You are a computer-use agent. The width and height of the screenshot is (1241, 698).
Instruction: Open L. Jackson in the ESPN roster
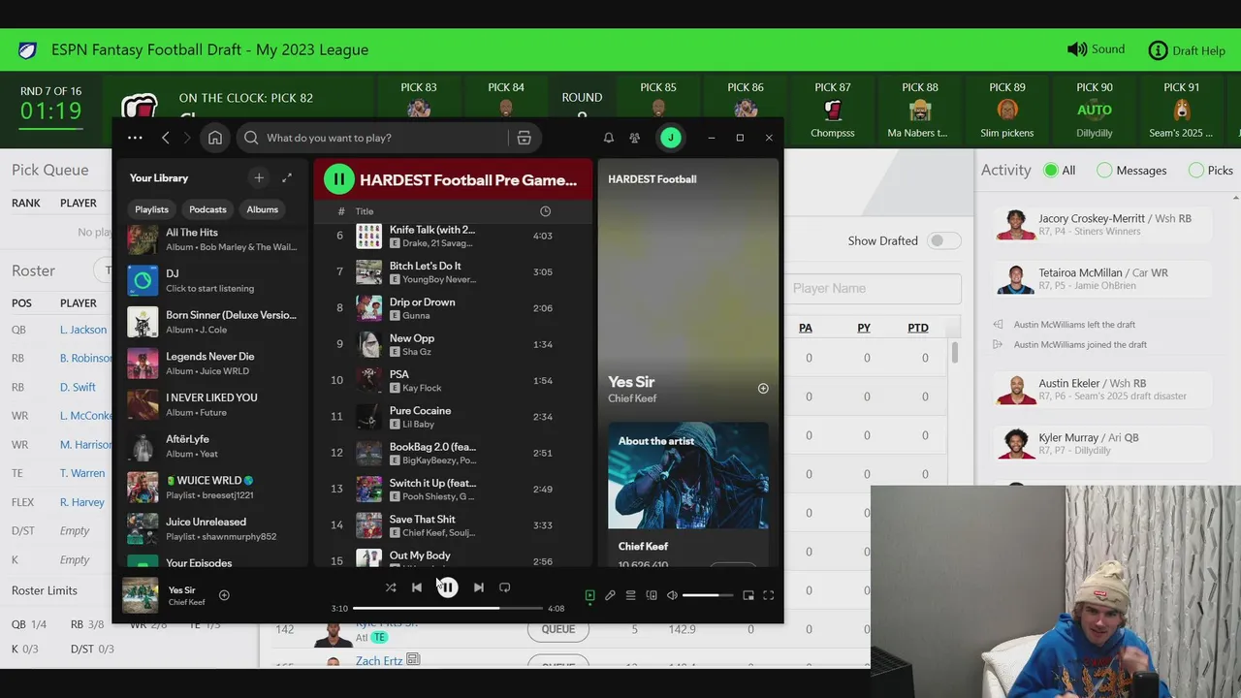click(x=83, y=330)
